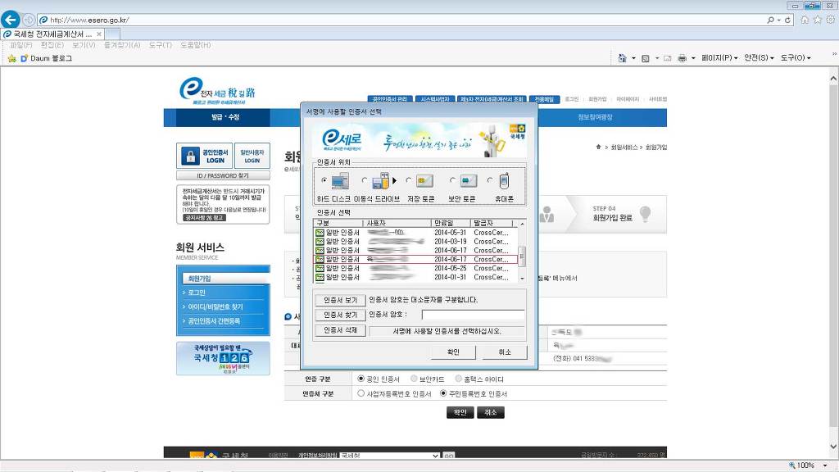Viewport: 839px width, 472px height.
Task: Open the 도구(O) dropdown in command bar
Action: (795, 58)
